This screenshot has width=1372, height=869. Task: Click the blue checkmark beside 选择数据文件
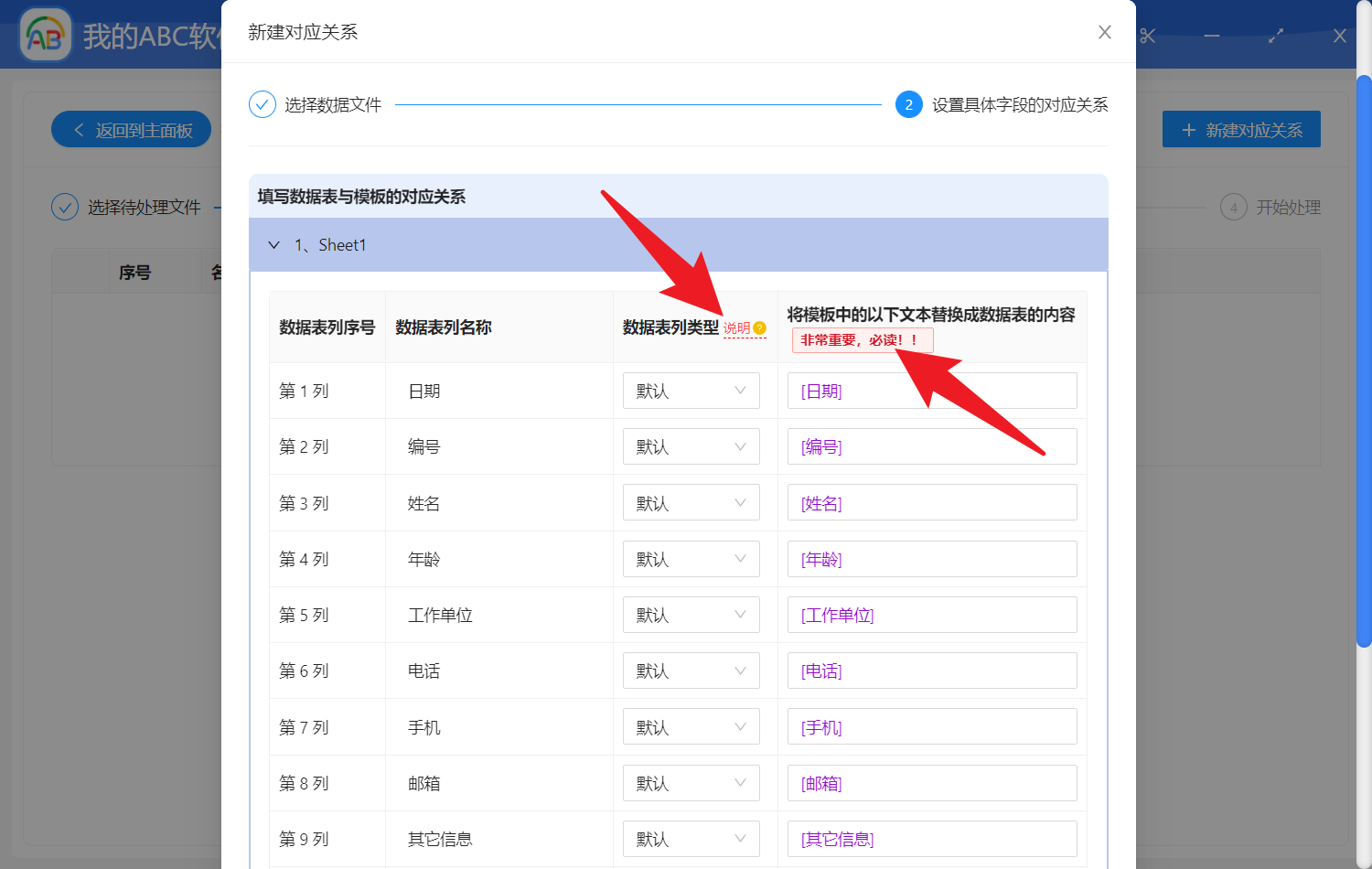pyautogui.click(x=262, y=104)
